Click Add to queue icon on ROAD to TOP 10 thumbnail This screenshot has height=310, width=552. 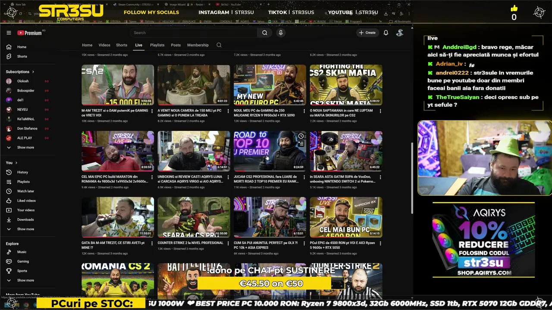301,144
